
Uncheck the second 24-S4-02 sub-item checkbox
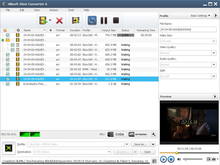point(12,50)
